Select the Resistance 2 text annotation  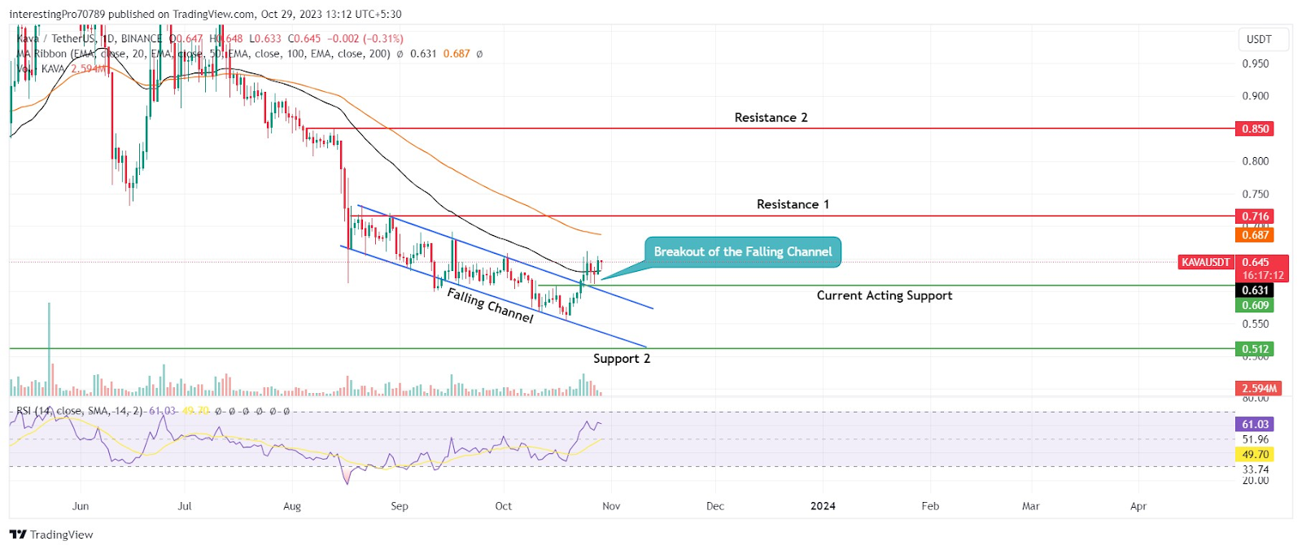pyautogui.click(x=771, y=118)
